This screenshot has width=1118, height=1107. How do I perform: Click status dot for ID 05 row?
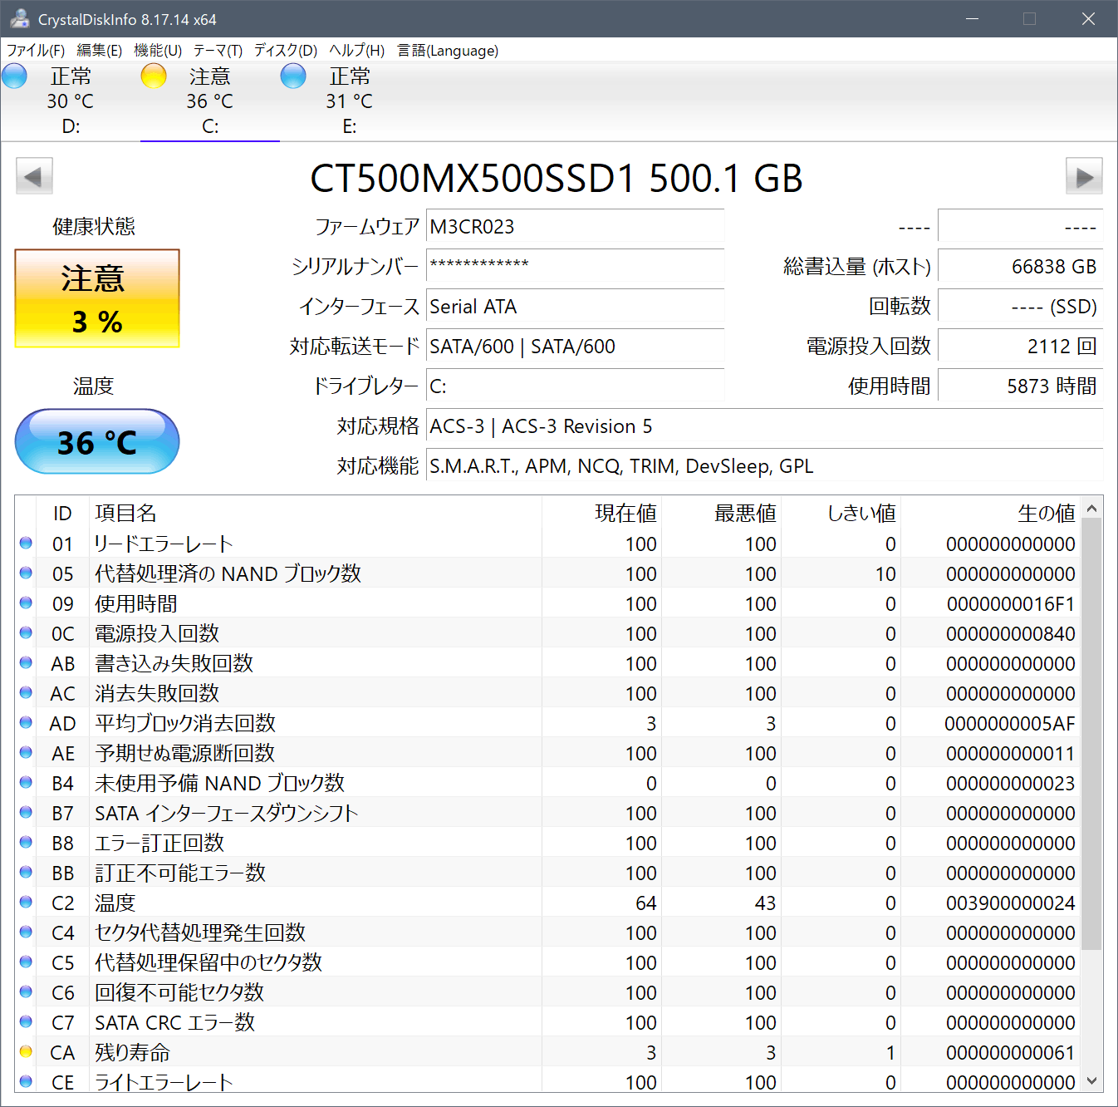[26, 573]
